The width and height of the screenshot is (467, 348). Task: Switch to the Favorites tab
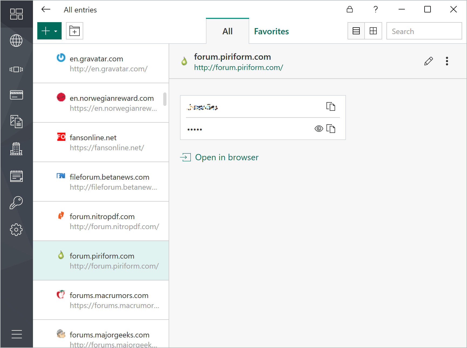pyautogui.click(x=271, y=31)
